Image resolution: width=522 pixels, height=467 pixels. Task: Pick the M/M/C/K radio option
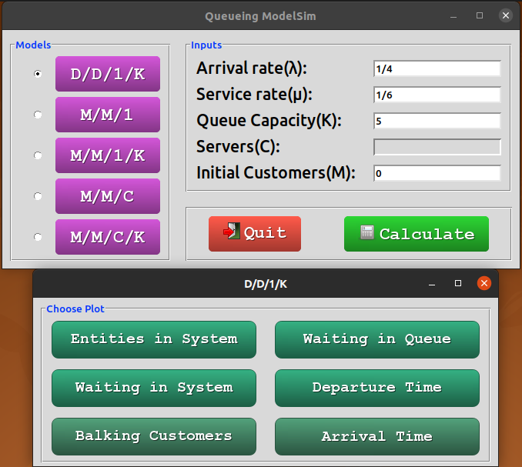tap(38, 237)
